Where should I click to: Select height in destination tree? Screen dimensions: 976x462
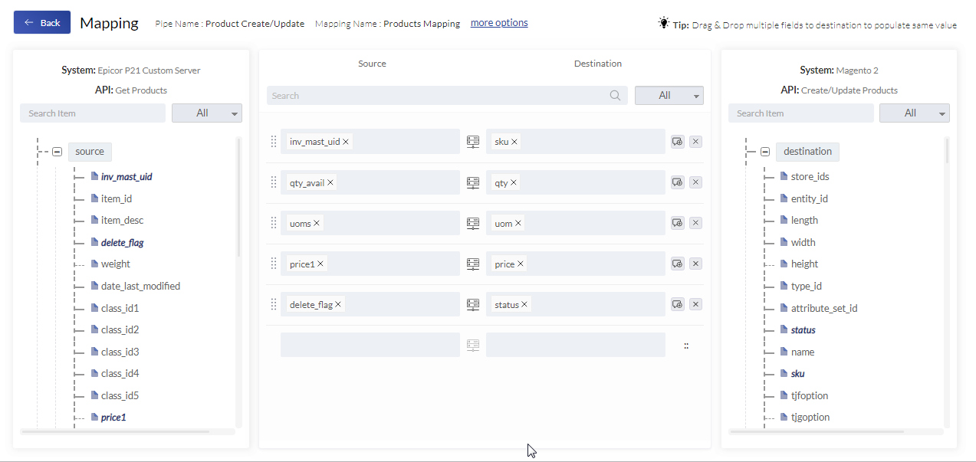805,264
